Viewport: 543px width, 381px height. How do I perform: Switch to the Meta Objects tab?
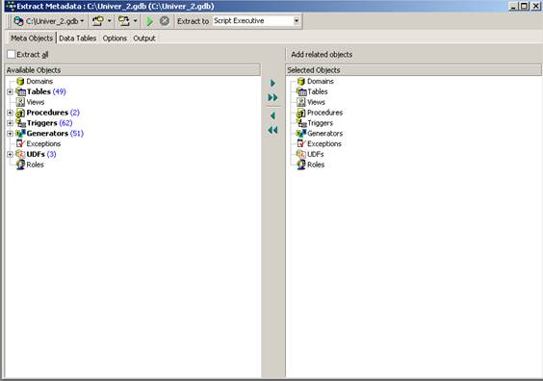pyautogui.click(x=32, y=38)
